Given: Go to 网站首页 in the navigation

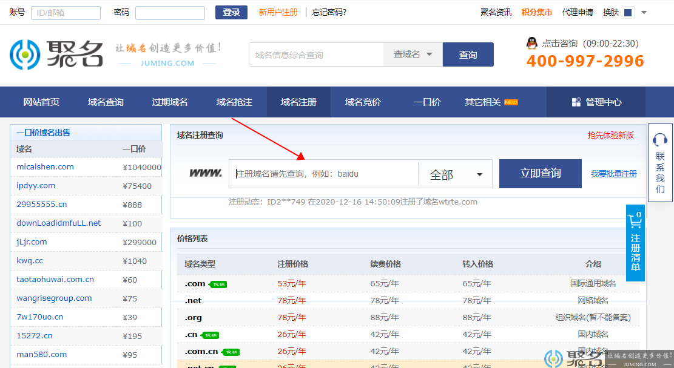Looking at the screenshot, I should (x=41, y=102).
